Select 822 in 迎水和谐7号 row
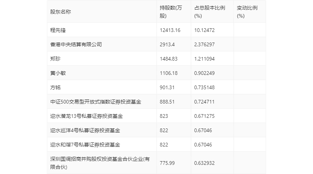This screenshot has height=174, width=313. [x=164, y=145]
